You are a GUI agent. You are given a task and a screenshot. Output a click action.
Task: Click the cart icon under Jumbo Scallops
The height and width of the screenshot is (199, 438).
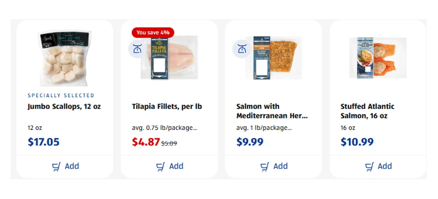tap(56, 167)
